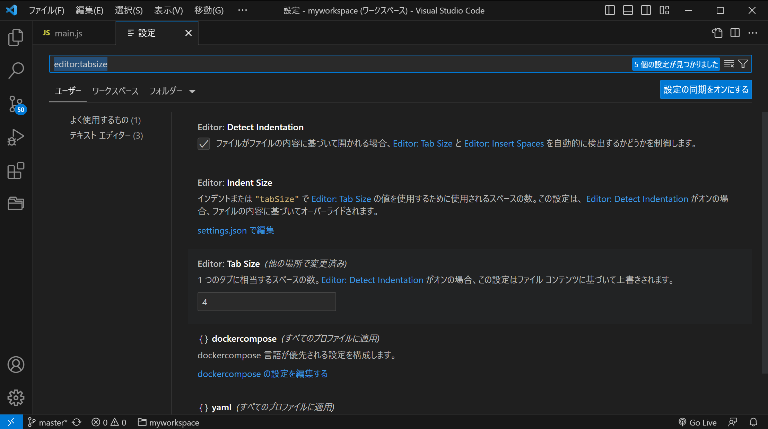Click 設定の同期をオンにする button
Viewport: 768px width, 429px height.
point(706,90)
